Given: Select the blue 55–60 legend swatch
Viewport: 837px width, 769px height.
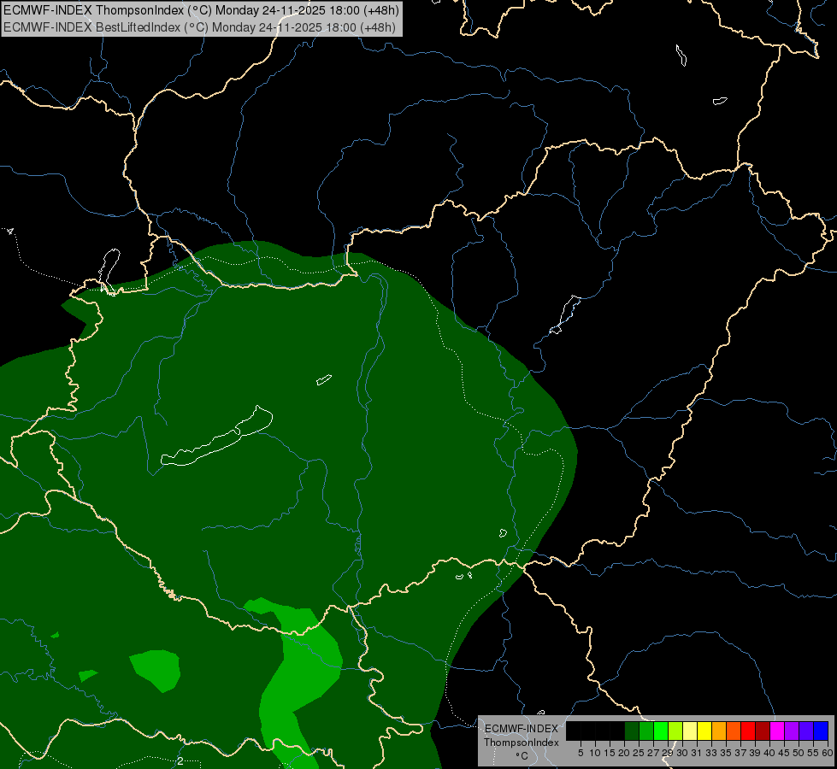Looking at the screenshot, I should coord(821,731).
